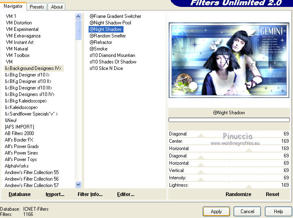Select the &<Kaleidoscope> category

tap(21, 107)
